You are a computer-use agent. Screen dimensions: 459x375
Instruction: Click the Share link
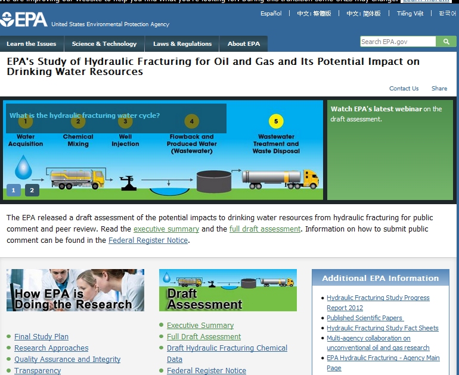(439, 88)
